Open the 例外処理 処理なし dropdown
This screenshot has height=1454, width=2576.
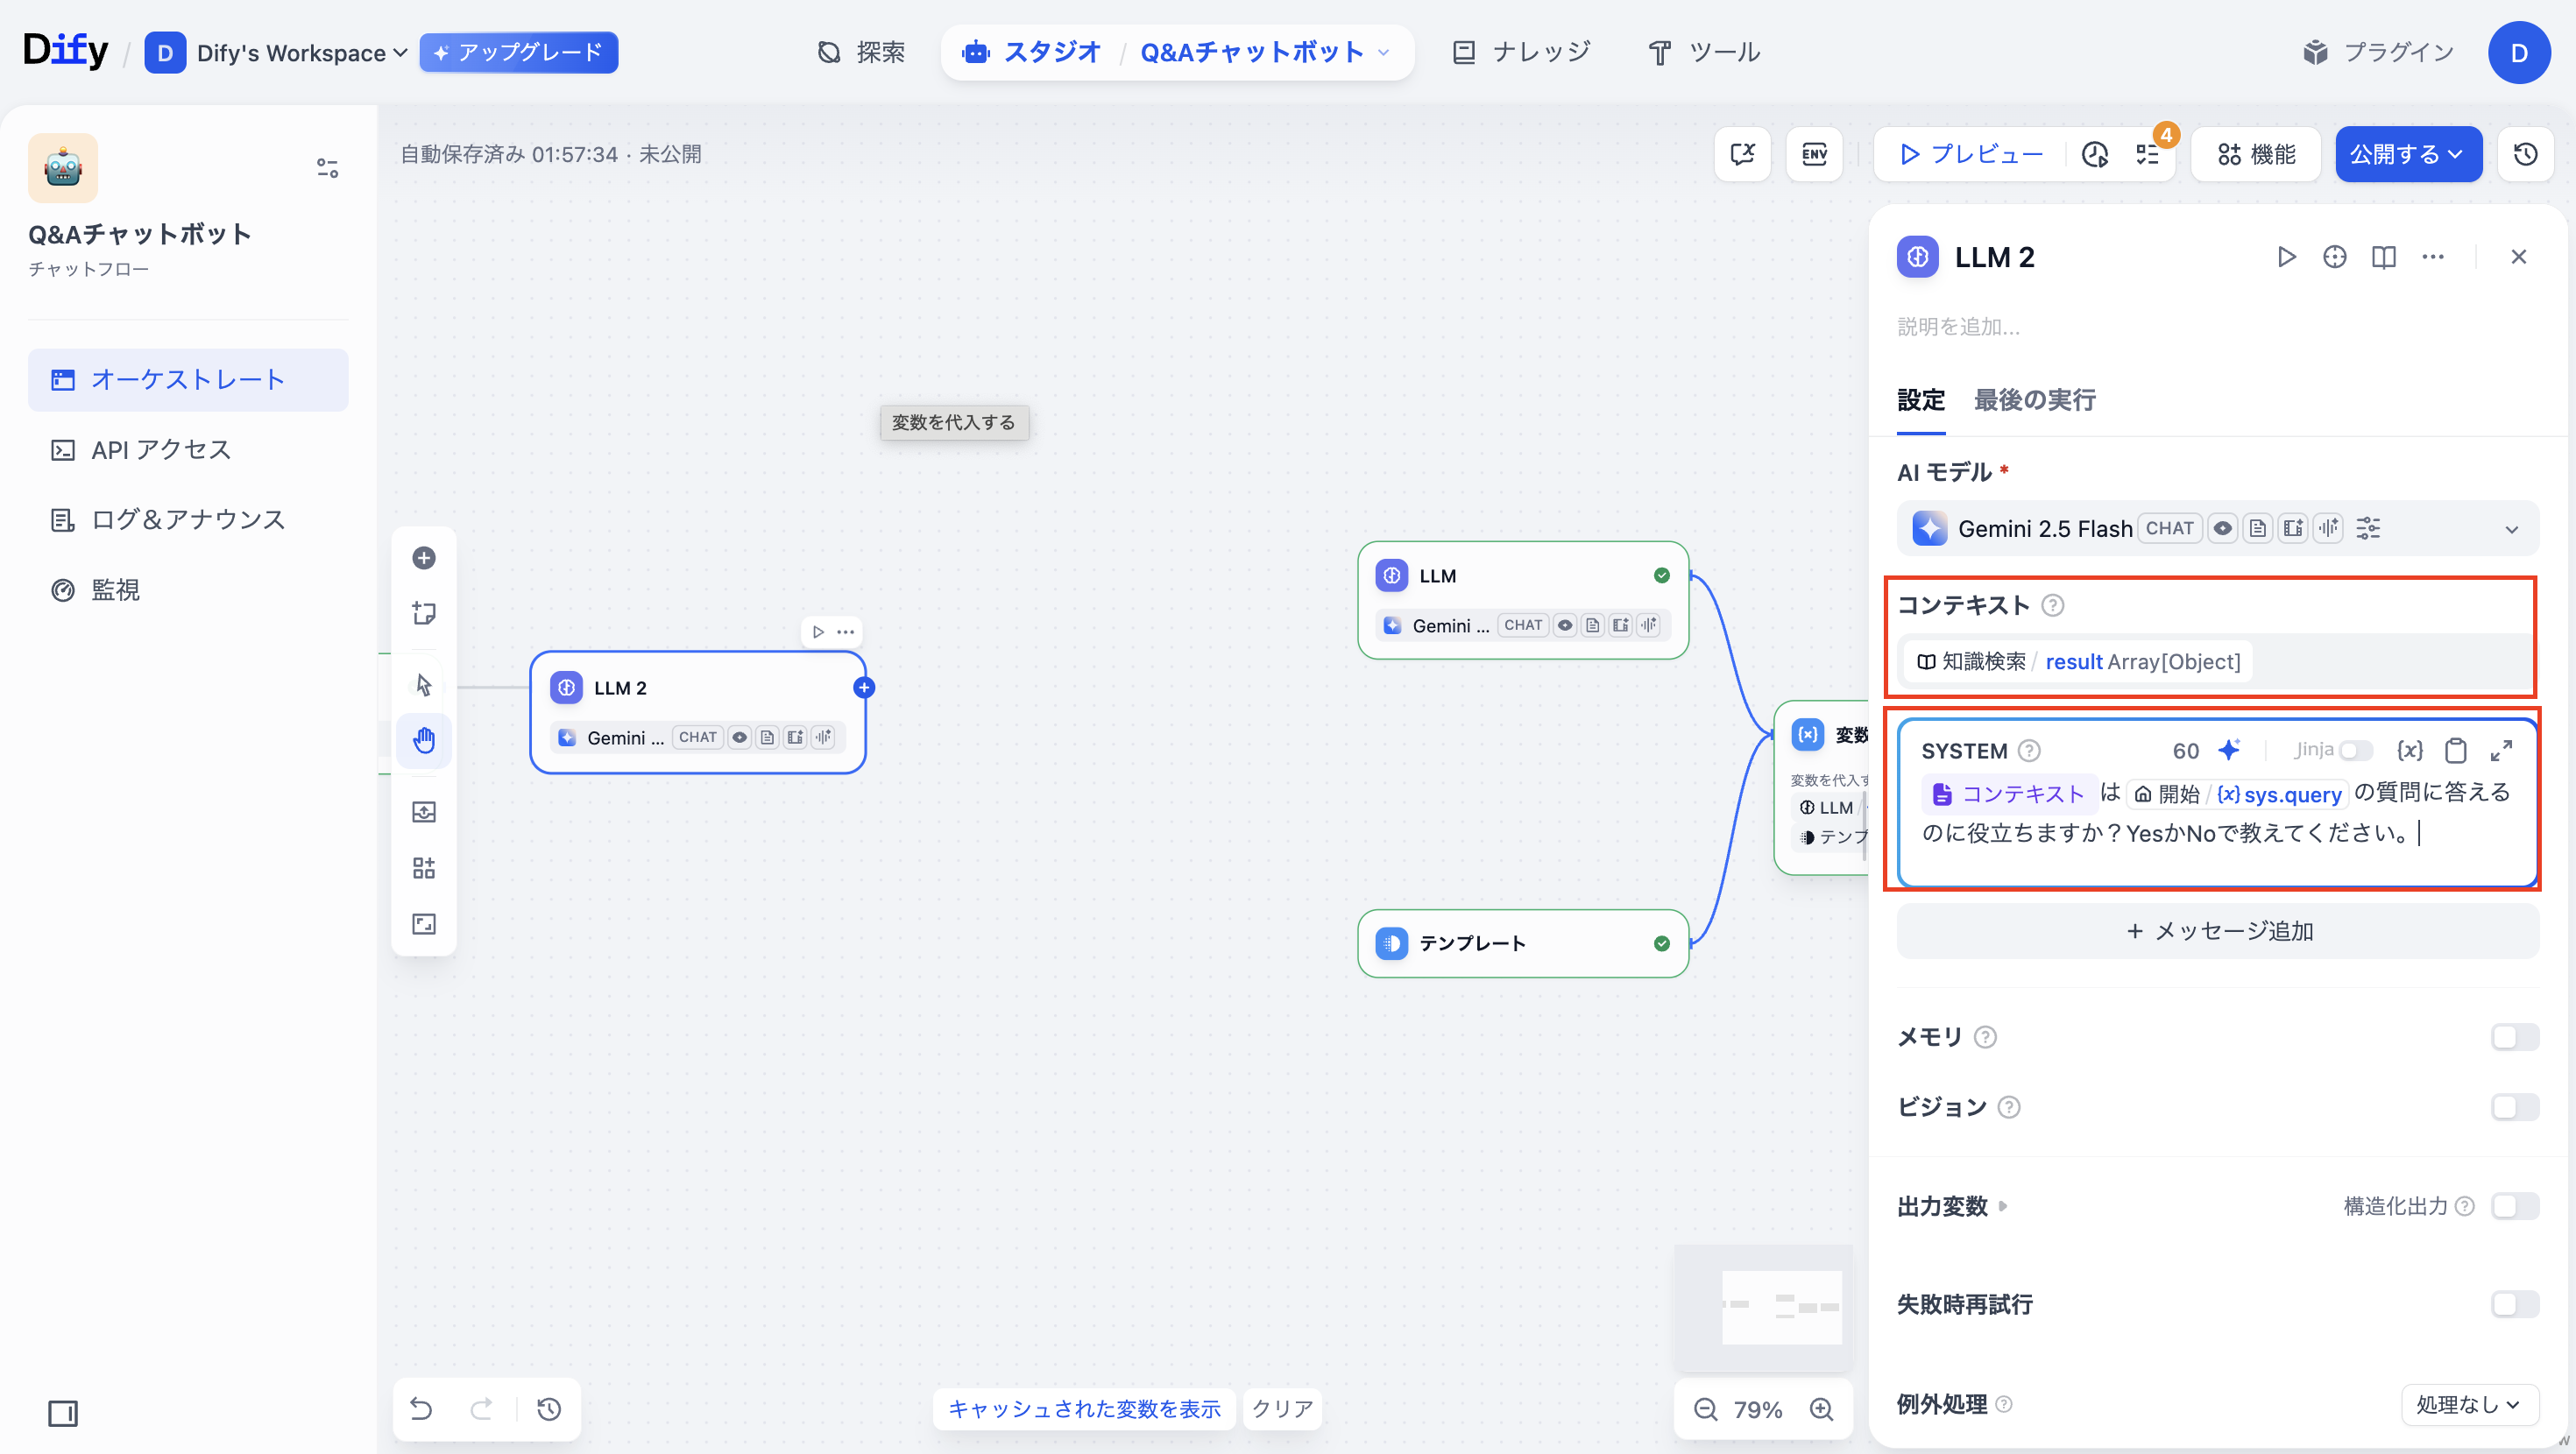click(x=2468, y=1404)
